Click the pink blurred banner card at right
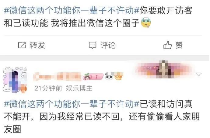Viewport: 210px width, 138px height. point(164,70)
